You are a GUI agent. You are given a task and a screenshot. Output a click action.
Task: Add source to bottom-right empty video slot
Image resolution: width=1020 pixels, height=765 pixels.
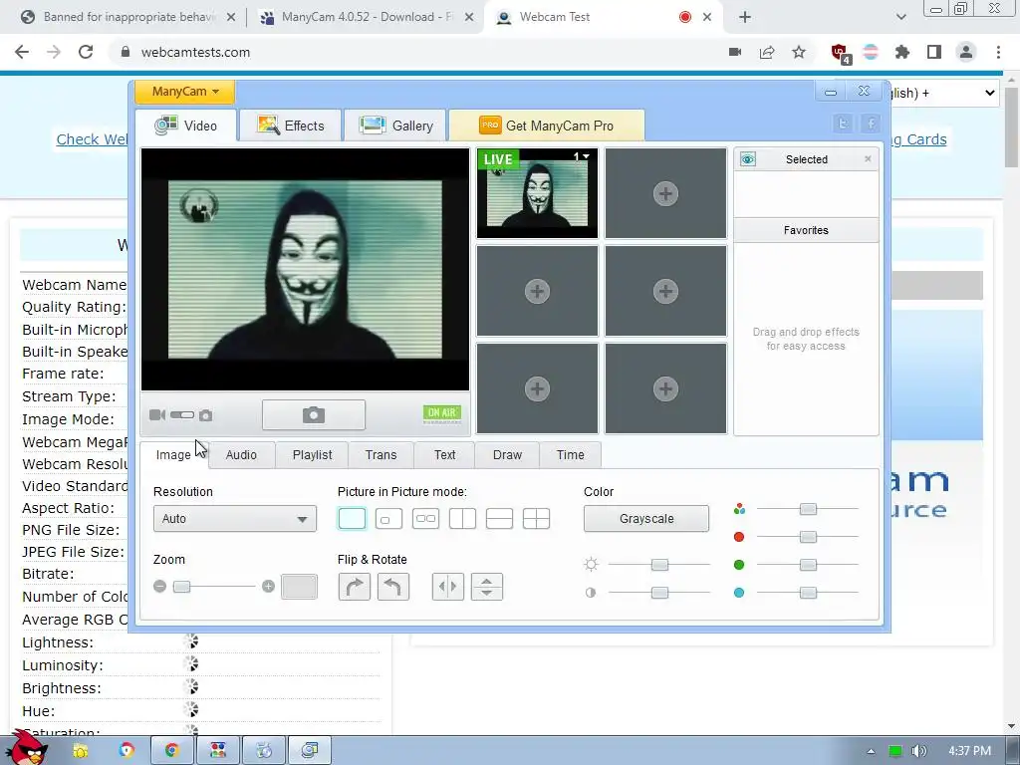click(665, 388)
